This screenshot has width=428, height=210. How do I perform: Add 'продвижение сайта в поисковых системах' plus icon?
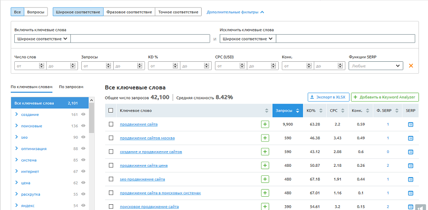pyautogui.click(x=265, y=193)
